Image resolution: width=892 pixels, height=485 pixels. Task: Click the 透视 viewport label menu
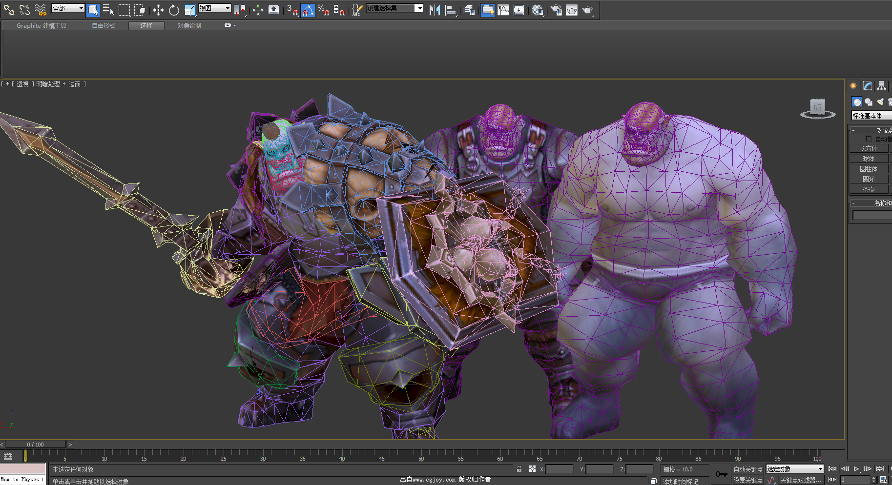pos(22,84)
